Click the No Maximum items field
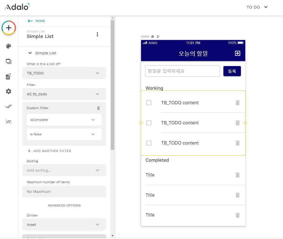This screenshot has height=239, width=283. pyautogui.click(x=64, y=191)
